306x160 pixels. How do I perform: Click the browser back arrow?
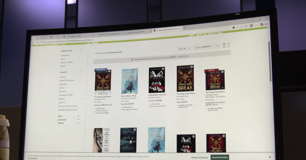[x=33, y=42]
